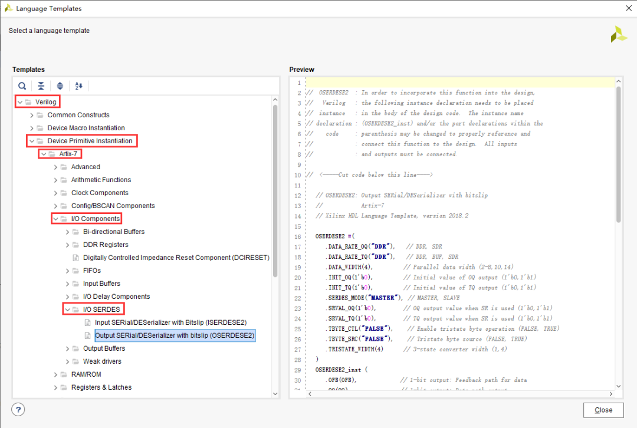Select Common Constructs in the tree
The width and height of the screenshot is (637, 428).
point(78,115)
